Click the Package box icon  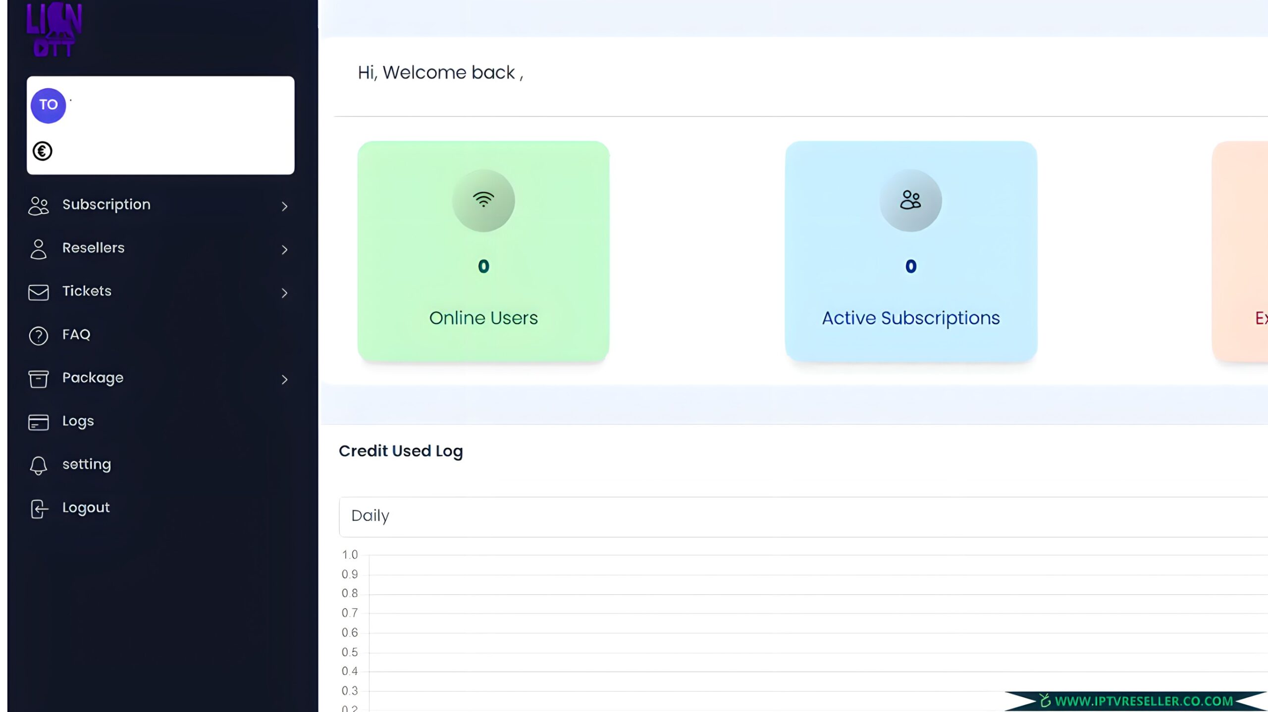[x=38, y=379]
